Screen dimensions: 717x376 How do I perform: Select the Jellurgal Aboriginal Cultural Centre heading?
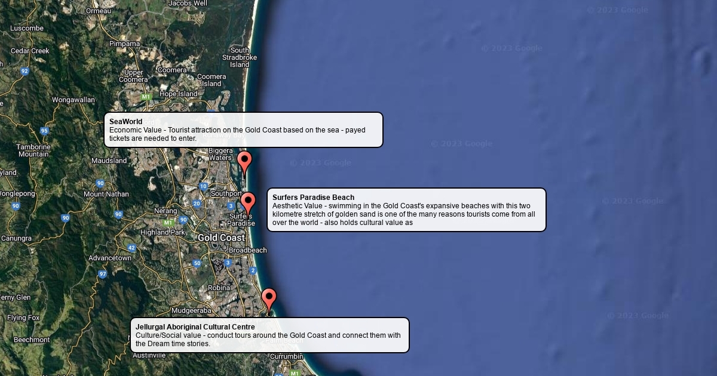(x=195, y=327)
